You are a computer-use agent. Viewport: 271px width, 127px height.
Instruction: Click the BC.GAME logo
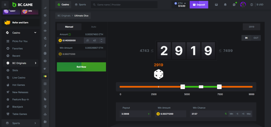coord(22,5)
